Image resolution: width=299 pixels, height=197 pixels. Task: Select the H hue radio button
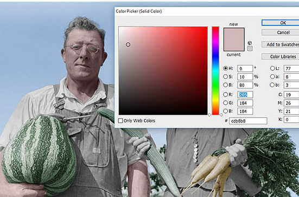point(225,68)
